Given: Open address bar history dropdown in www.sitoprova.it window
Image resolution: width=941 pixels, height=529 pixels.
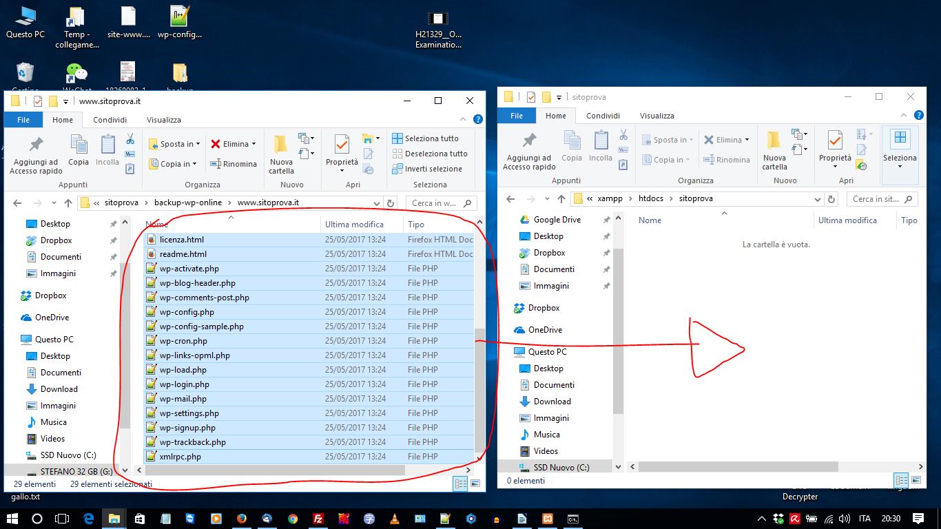Looking at the screenshot, I should click(x=376, y=203).
